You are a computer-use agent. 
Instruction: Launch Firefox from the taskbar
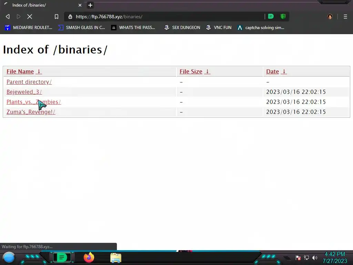89,257
